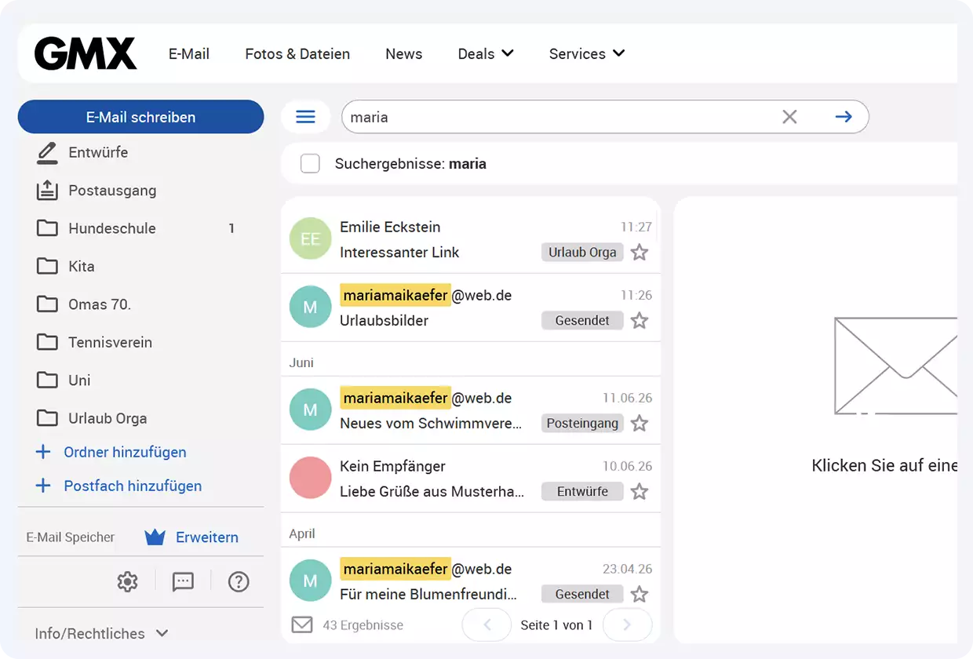Clear the search field with X
The width and height of the screenshot is (973, 659).
pyautogui.click(x=789, y=117)
